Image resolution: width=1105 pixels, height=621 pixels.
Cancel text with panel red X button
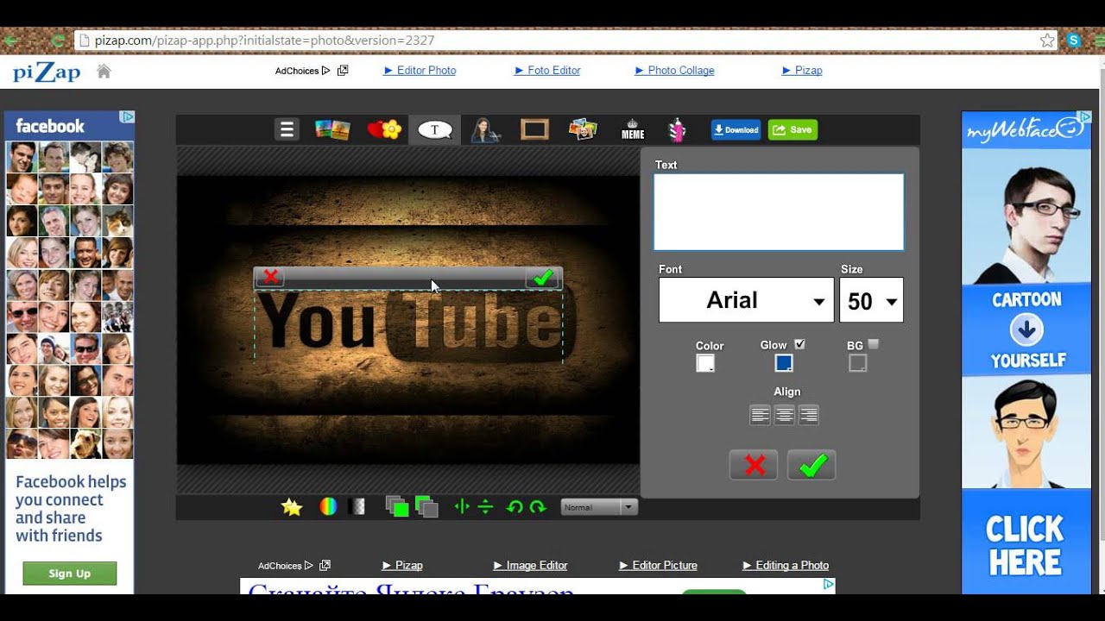[754, 466]
